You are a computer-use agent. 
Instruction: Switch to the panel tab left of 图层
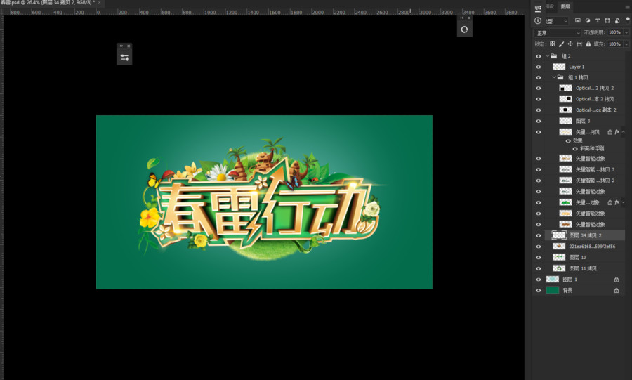[x=550, y=6]
